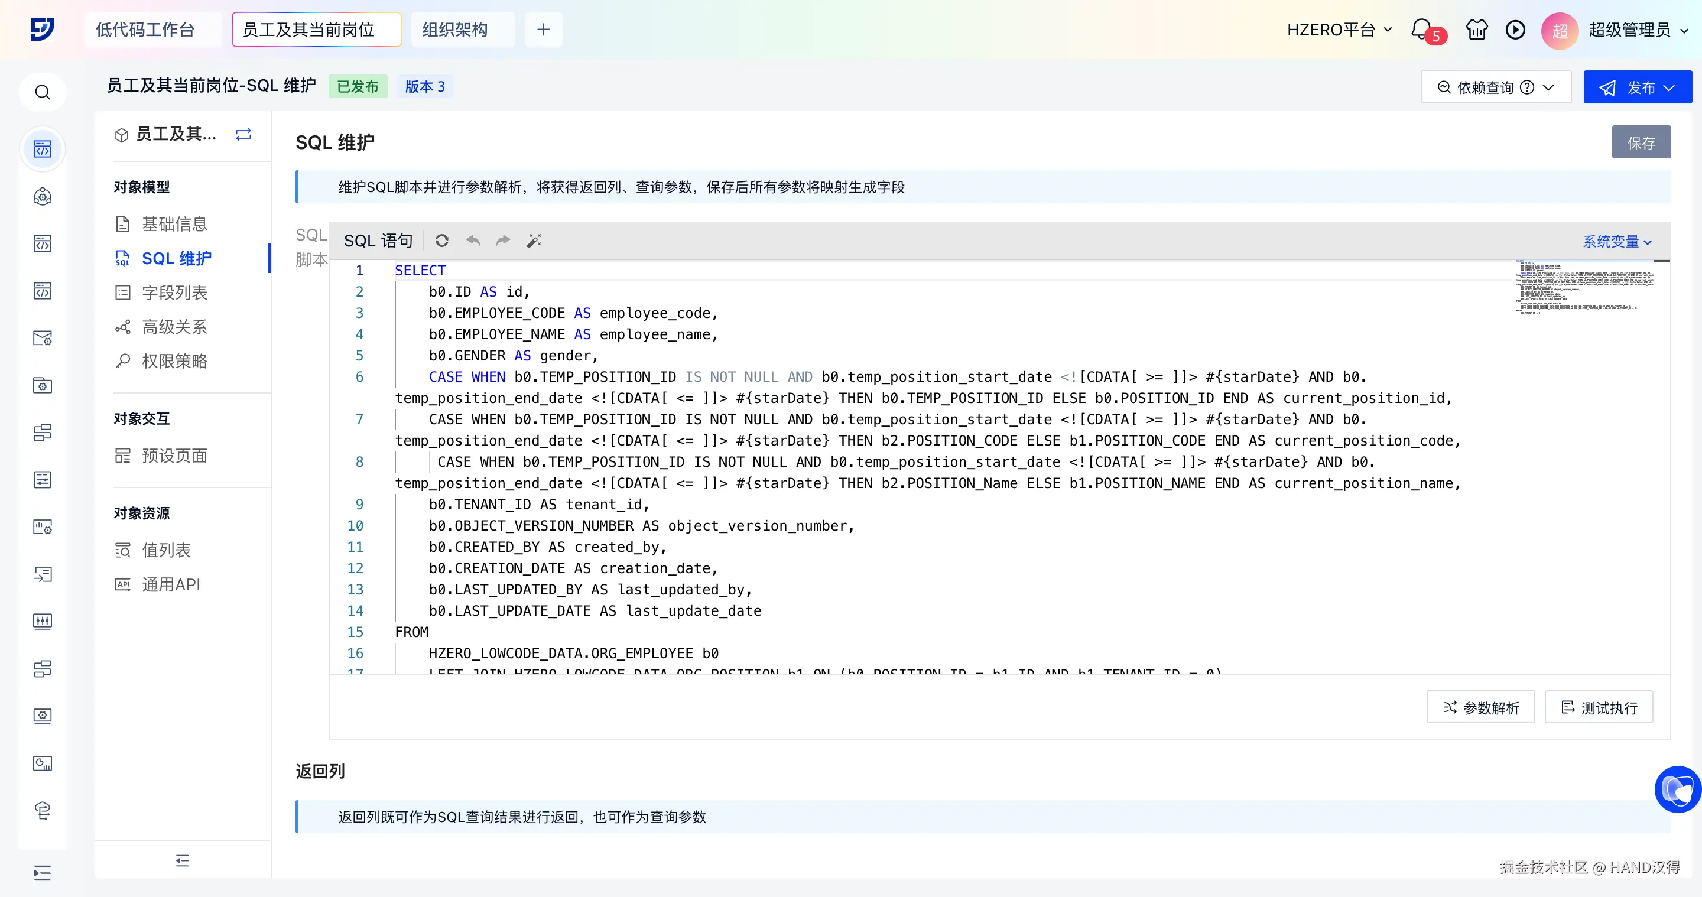Click the code minimap preview in editor
The width and height of the screenshot is (1702, 897).
[x=1583, y=287]
